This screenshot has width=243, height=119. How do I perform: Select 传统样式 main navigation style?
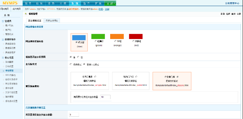(x=71, y=64)
